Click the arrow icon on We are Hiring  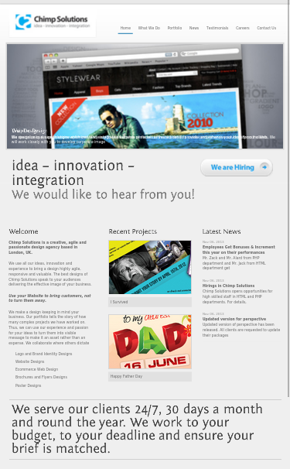(264, 167)
